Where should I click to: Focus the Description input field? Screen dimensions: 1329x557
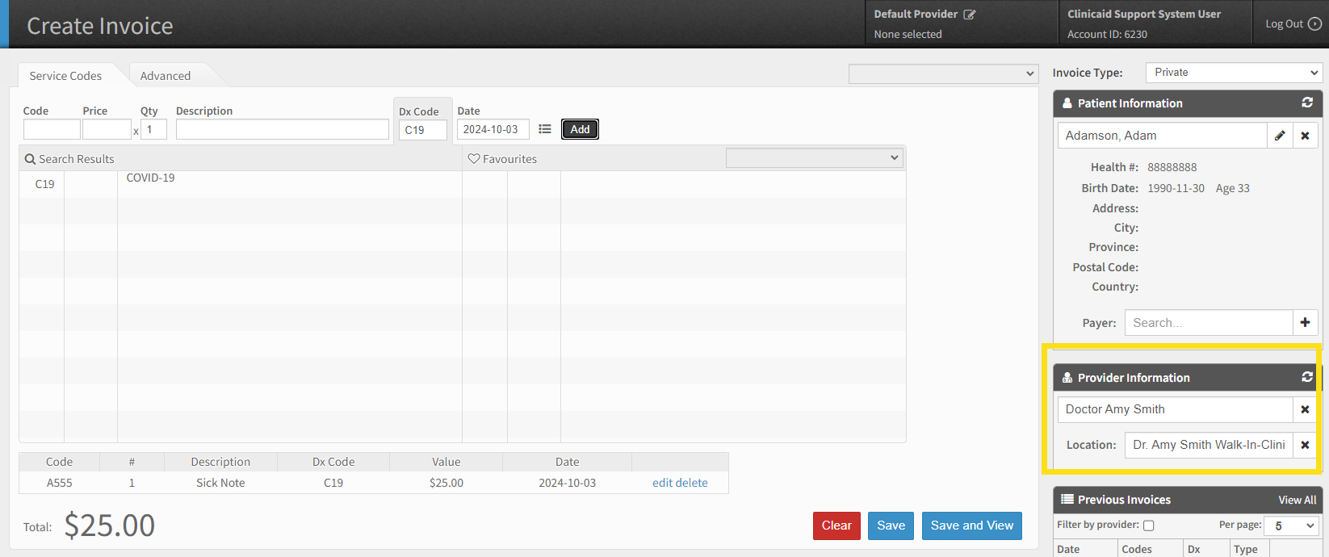283,129
